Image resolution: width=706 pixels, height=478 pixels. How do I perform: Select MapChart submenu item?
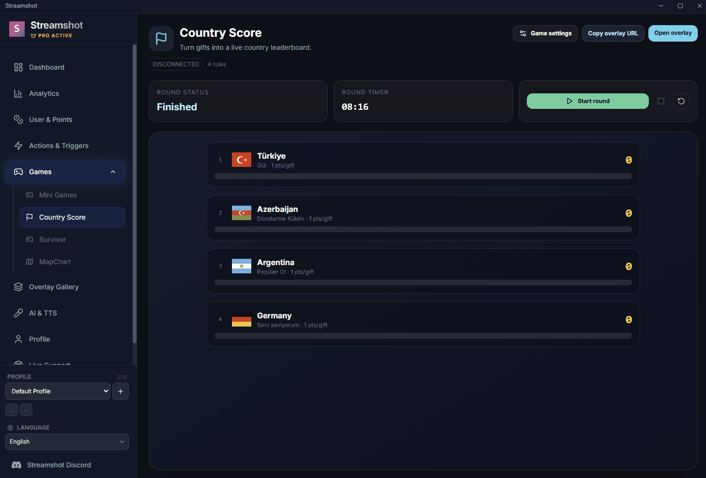tap(72, 262)
